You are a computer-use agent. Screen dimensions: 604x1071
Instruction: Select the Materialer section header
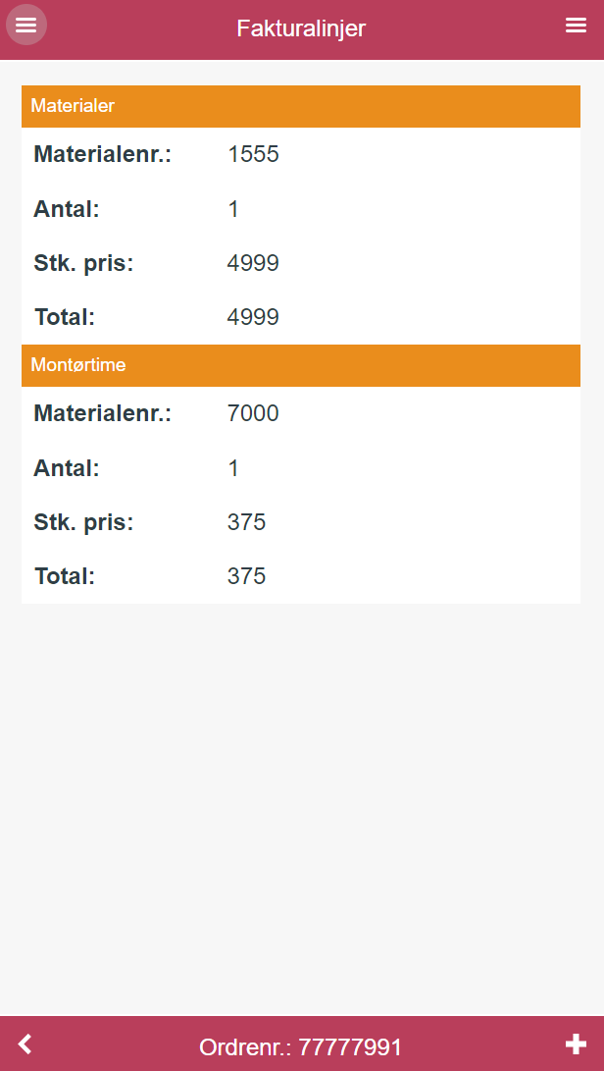pos(301,107)
